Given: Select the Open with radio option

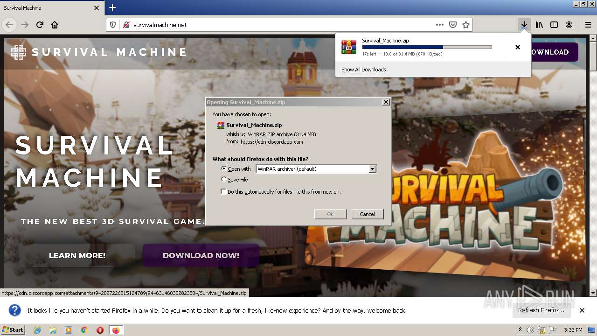Looking at the screenshot, I should 224,169.
